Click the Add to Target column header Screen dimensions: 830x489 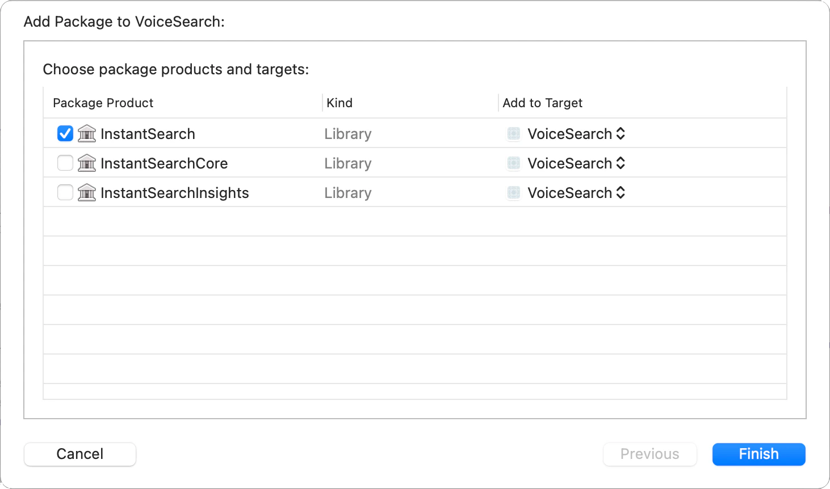pos(543,103)
